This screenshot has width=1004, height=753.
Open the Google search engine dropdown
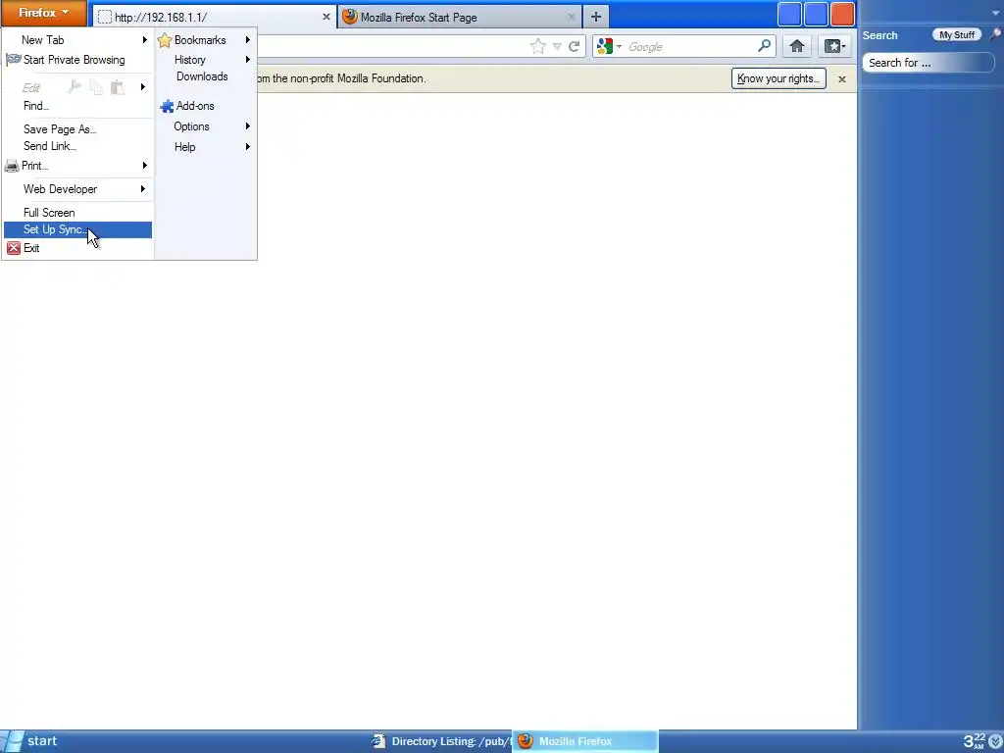[609, 46]
